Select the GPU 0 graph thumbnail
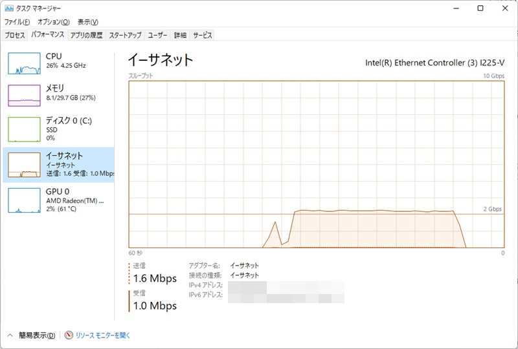 (24, 200)
